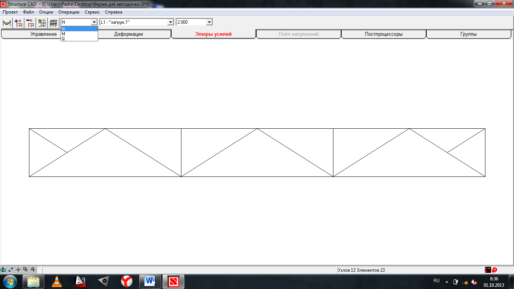Click the Structure CAD taskbar button

tap(173, 281)
